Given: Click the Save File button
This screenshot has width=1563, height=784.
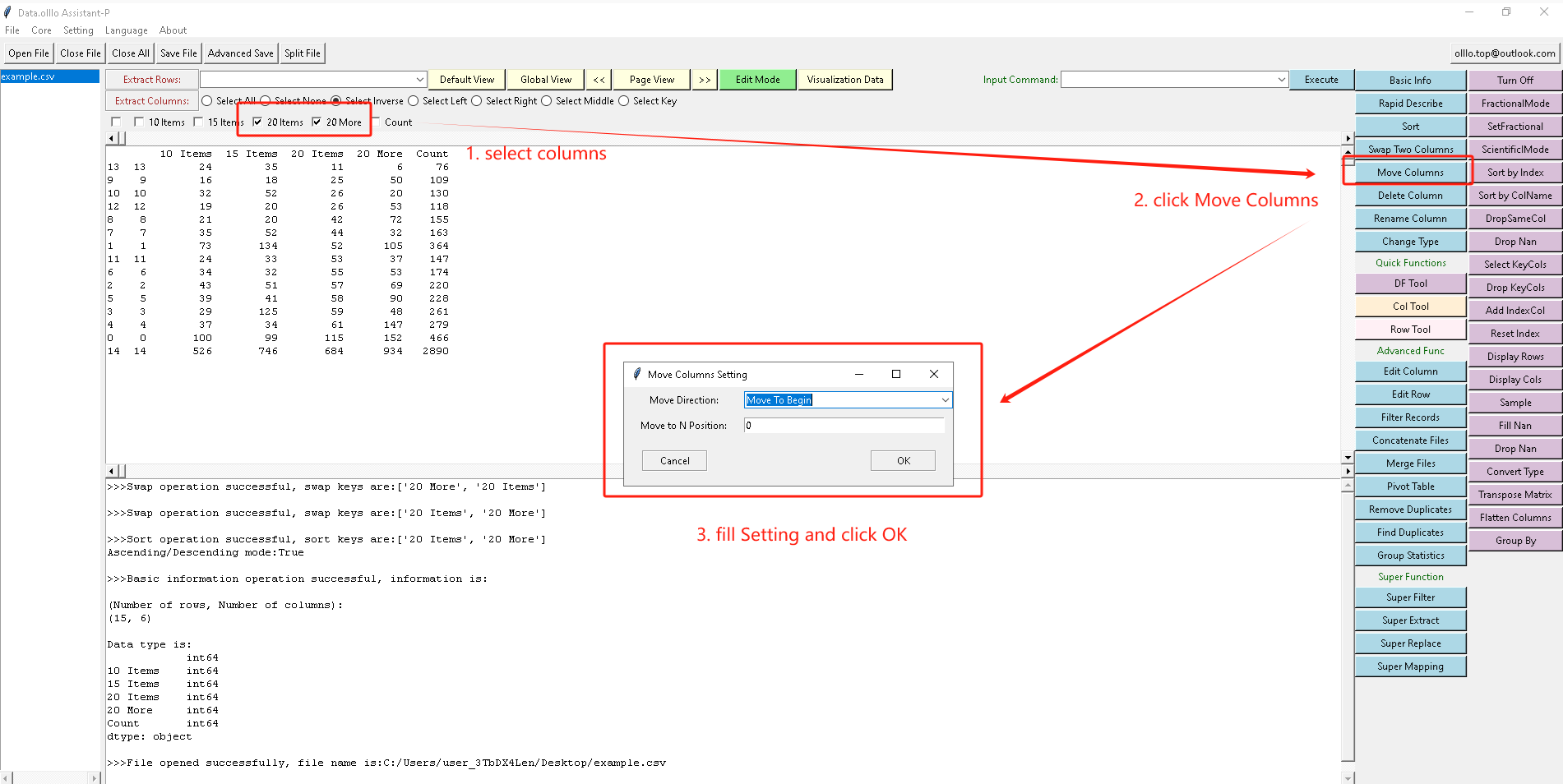Looking at the screenshot, I should [178, 53].
